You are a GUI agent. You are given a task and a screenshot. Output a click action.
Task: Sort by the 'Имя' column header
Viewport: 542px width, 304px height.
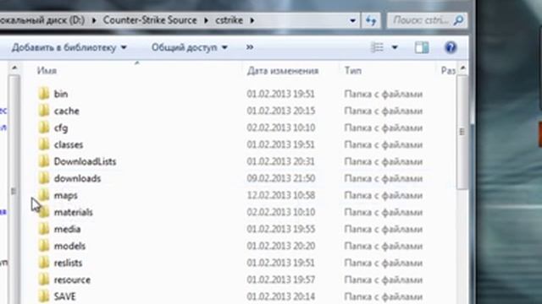point(47,71)
